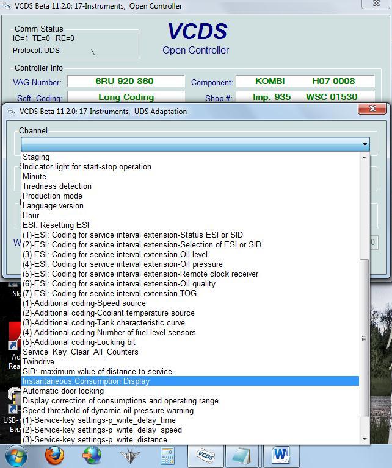Select Indicator light for start-stop operation
The image size is (392, 468).
click(87, 167)
